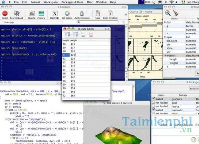Click the add-row icon in Data Editor
The image size is (199, 144).
[83, 35]
